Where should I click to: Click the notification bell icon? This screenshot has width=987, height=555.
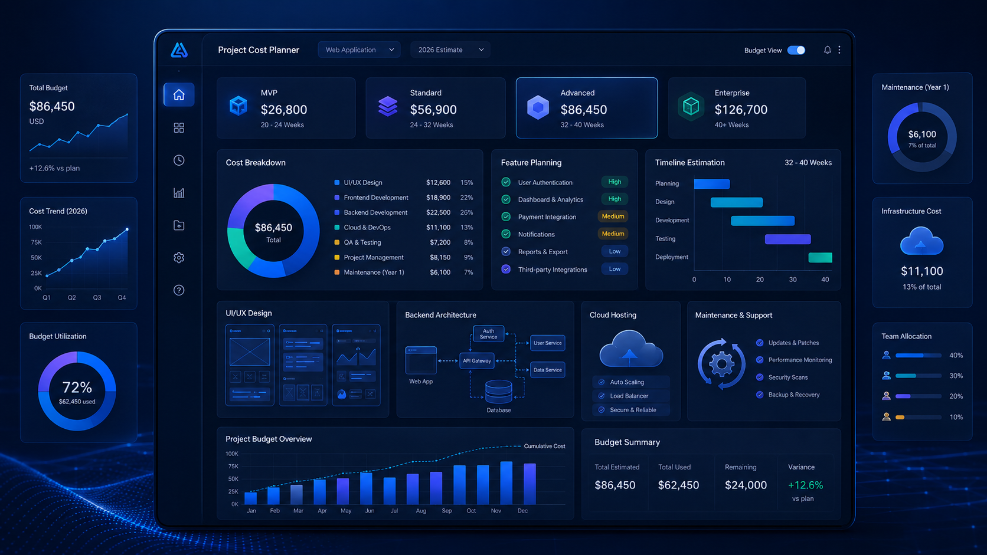827,50
